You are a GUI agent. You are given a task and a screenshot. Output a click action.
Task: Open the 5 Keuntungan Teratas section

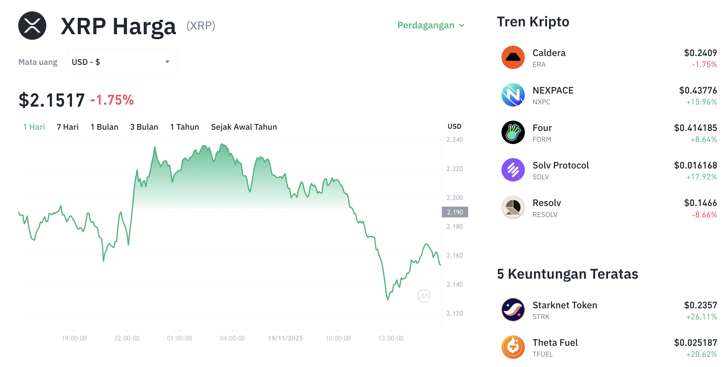tap(567, 274)
